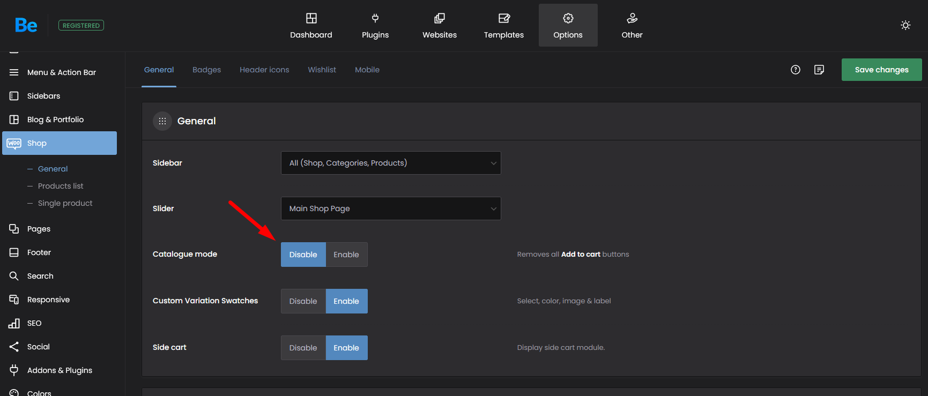
Task: Switch to the Badges tab
Action: [x=207, y=70]
